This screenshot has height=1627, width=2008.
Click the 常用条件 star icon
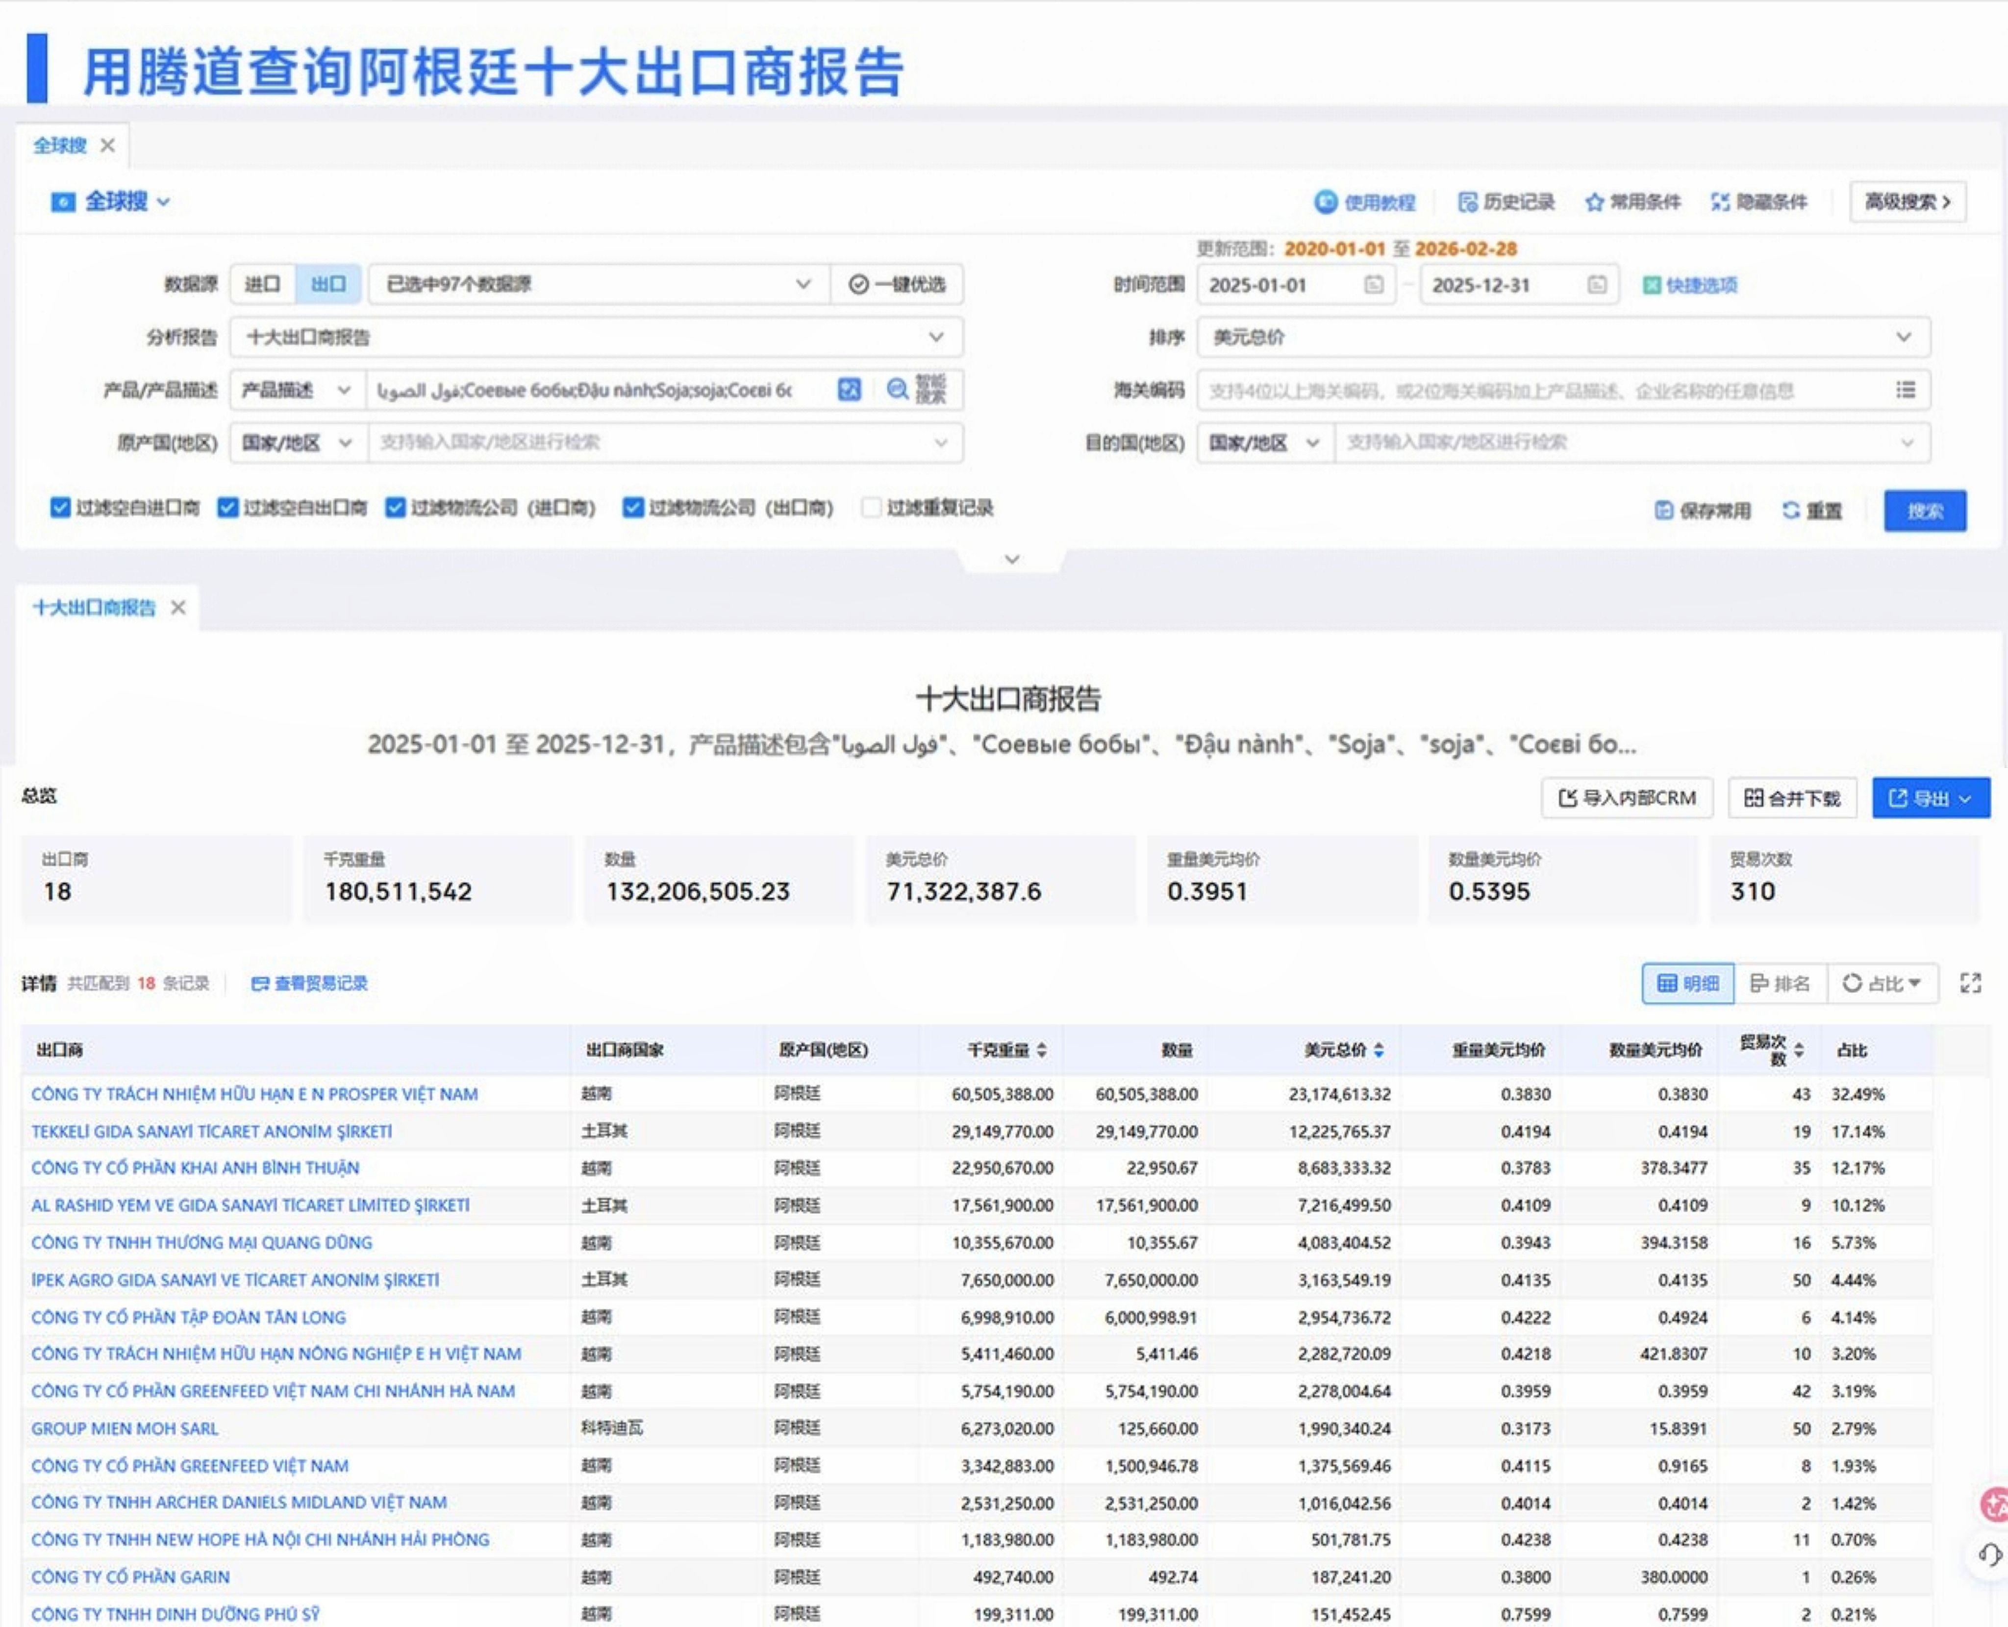[x=1594, y=202]
